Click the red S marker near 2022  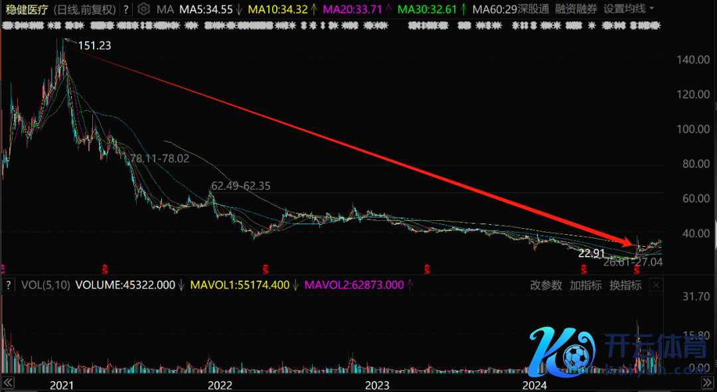point(265,269)
